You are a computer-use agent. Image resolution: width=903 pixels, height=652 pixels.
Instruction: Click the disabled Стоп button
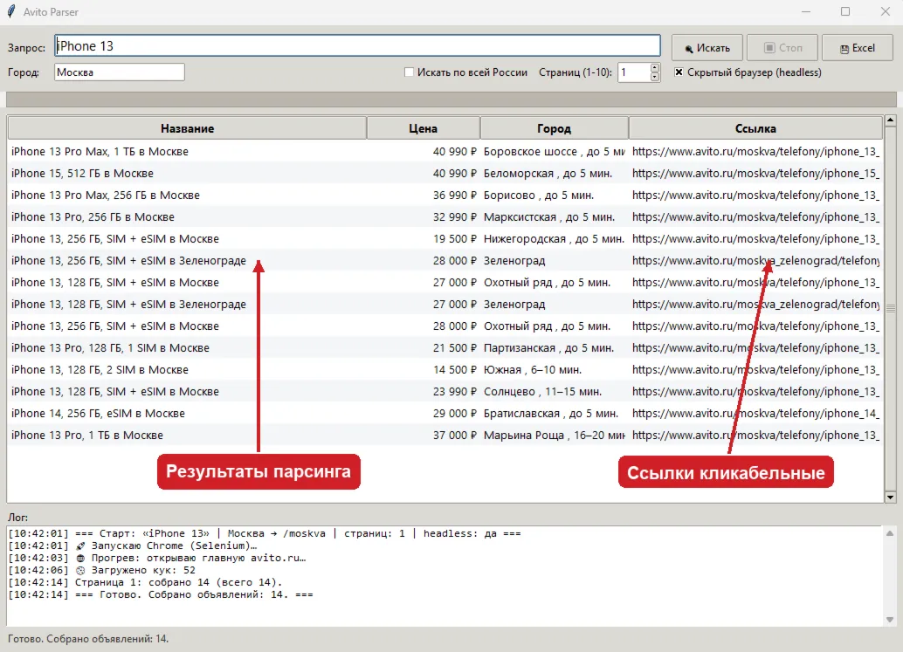click(782, 48)
